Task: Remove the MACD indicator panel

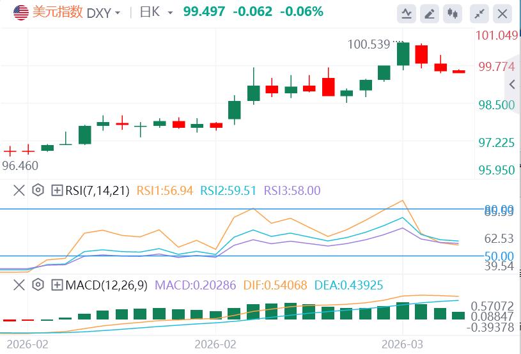Action: coord(19,285)
